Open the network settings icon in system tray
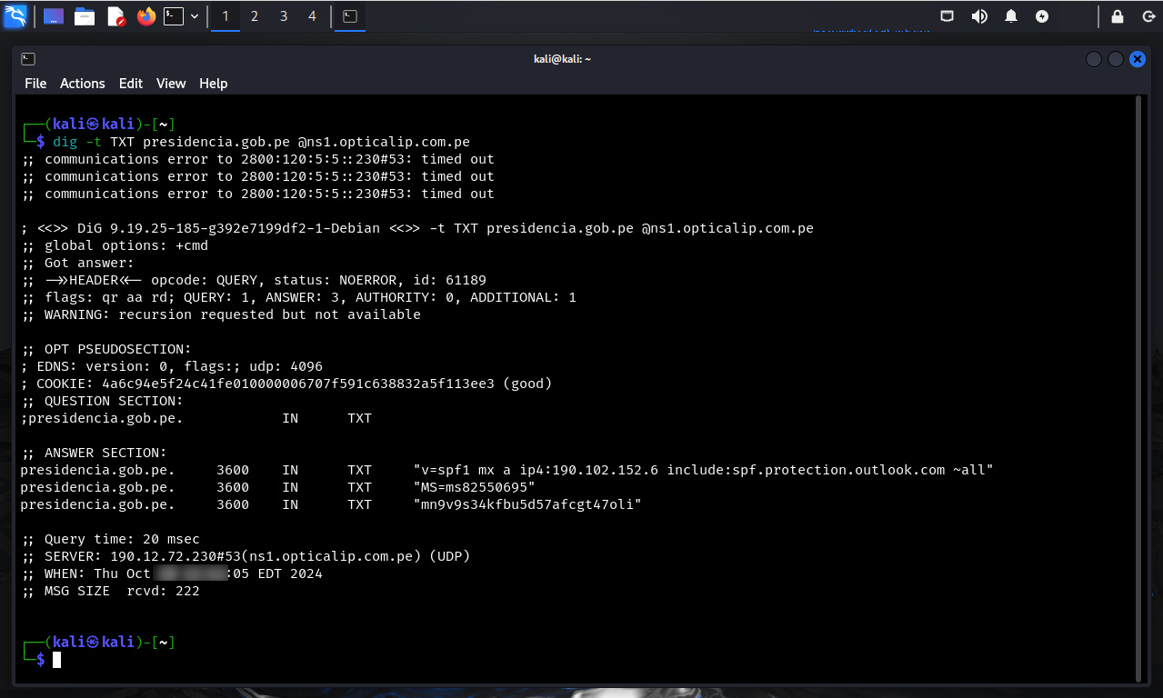Viewport: 1163px width, 698px height. 947,15
